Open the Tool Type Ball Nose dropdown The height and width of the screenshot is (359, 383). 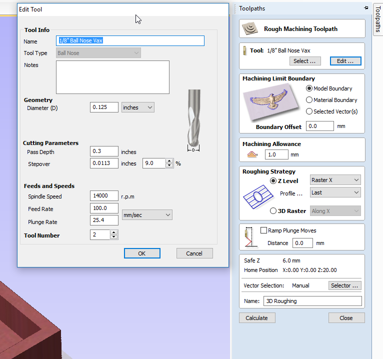tap(98, 53)
